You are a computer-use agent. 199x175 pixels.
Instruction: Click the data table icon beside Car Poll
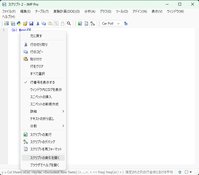click(x=126, y=23)
